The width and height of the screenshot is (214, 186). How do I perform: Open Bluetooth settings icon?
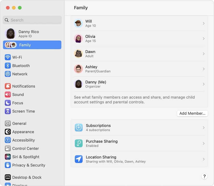(x=8, y=66)
